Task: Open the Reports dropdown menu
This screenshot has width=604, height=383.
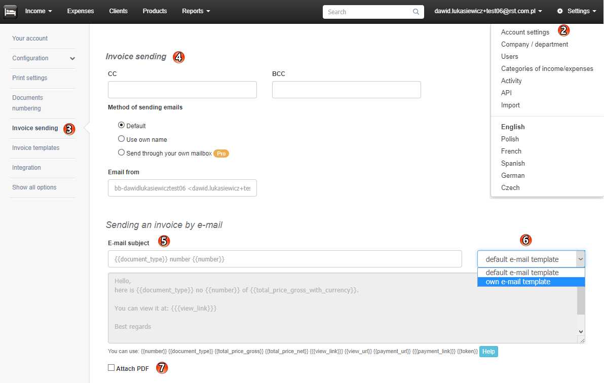Action: click(196, 11)
